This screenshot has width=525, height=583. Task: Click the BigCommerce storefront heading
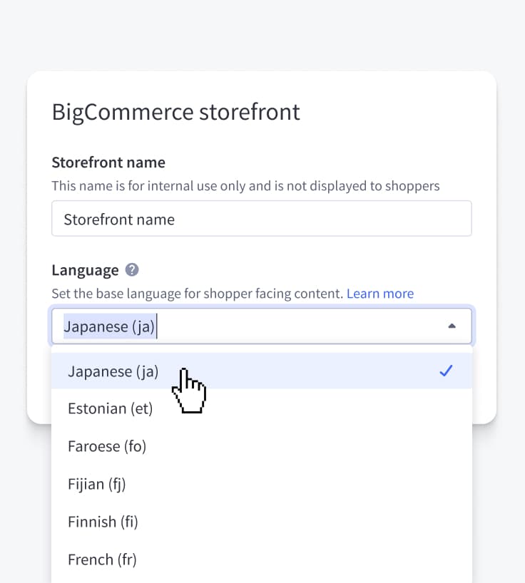[x=176, y=112]
